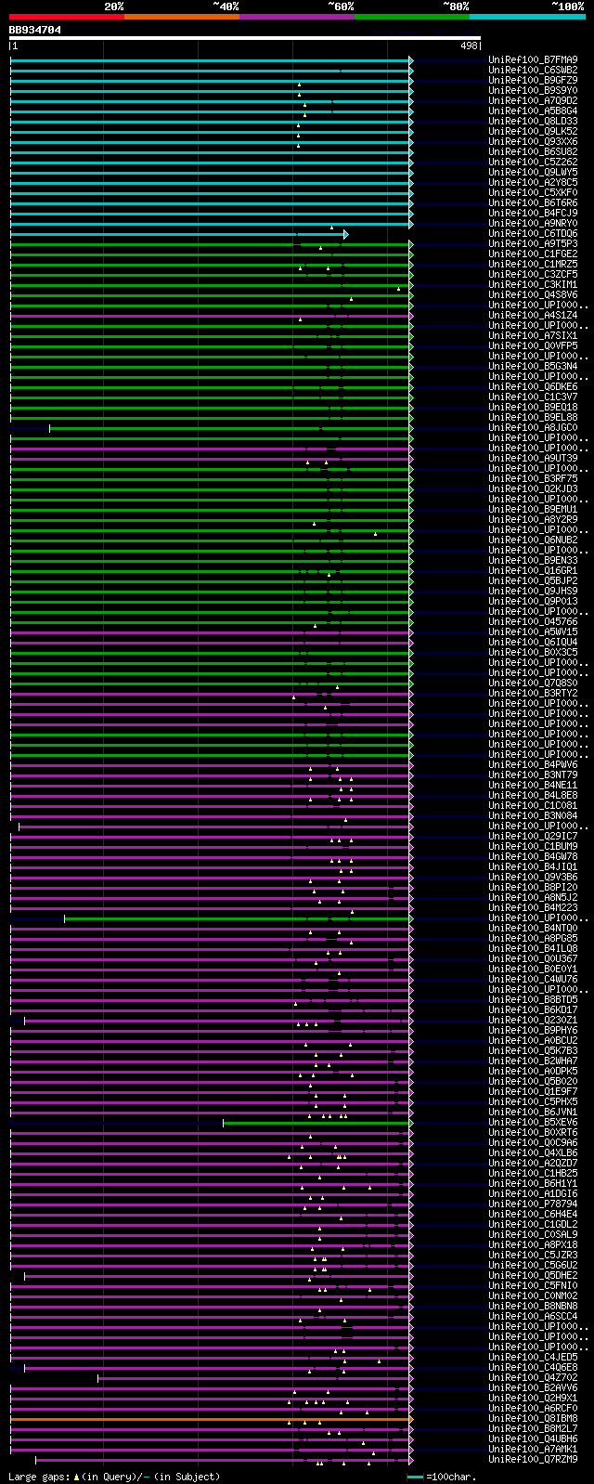
Task: Click the purple alignment bar of UniRef100_A4S1Z4
Action: click(211, 316)
